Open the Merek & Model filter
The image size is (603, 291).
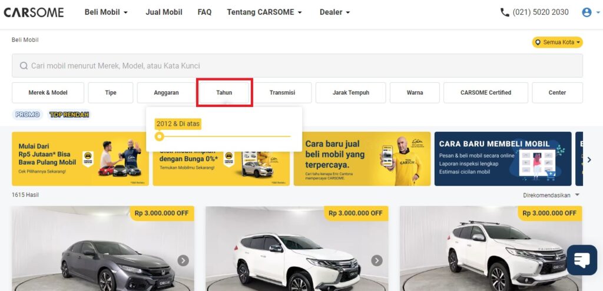[x=48, y=92]
